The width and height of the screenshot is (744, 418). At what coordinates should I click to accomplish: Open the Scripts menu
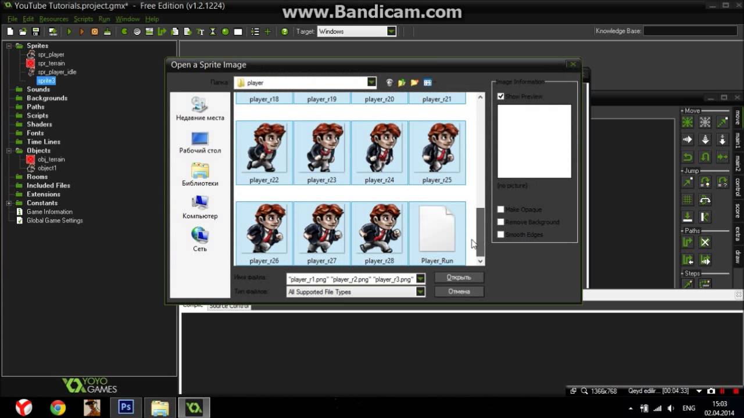83,19
